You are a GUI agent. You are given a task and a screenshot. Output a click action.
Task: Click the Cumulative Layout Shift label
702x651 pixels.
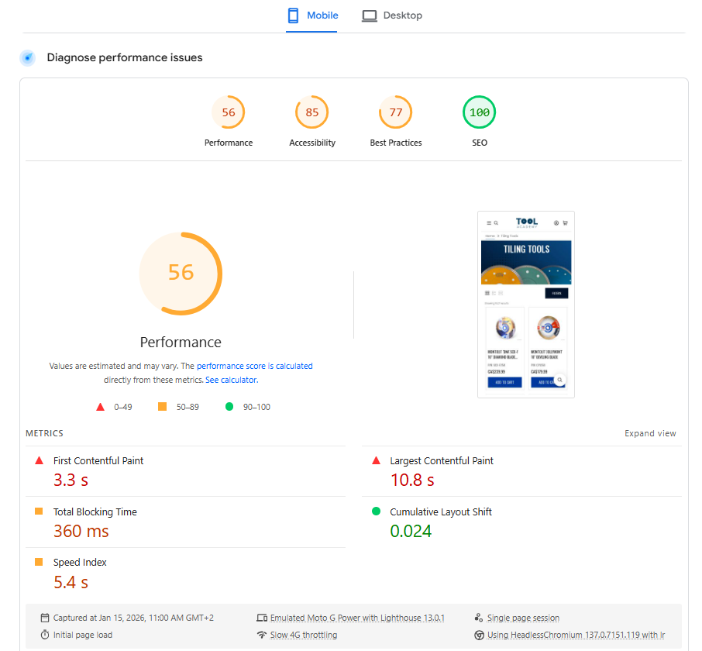[441, 511]
